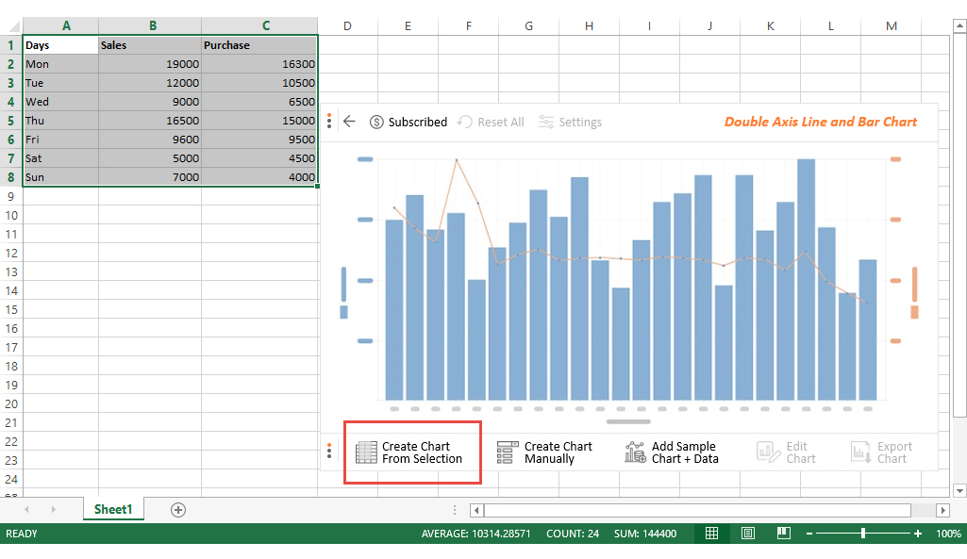Select row 8 header
This screenshot has width=967, height=559.
click(10, 177)
